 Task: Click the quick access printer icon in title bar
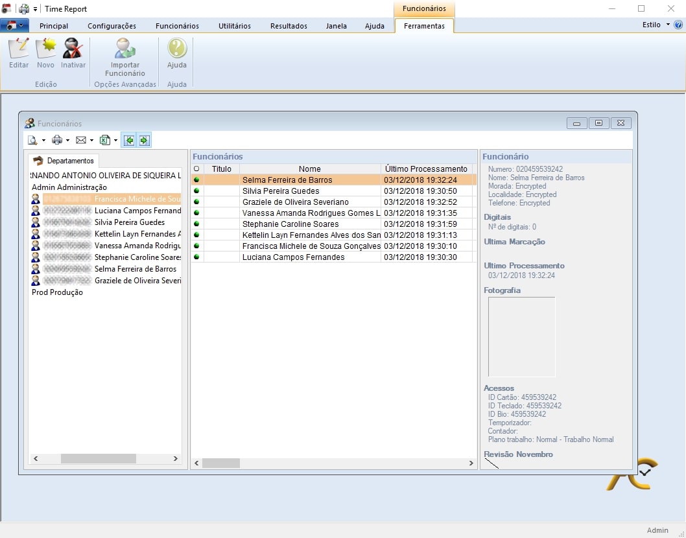tap(24, 9)
